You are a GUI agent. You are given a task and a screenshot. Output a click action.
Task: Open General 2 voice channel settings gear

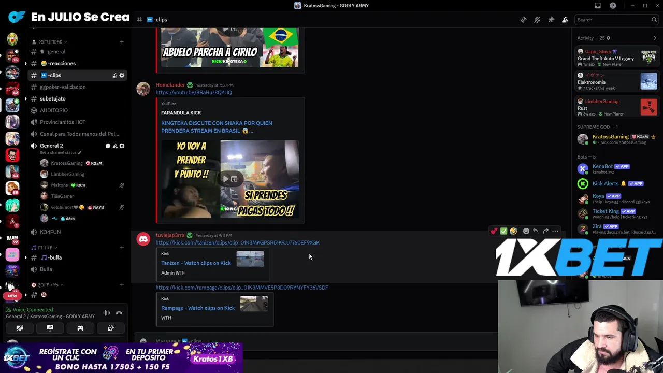[122, 146]
